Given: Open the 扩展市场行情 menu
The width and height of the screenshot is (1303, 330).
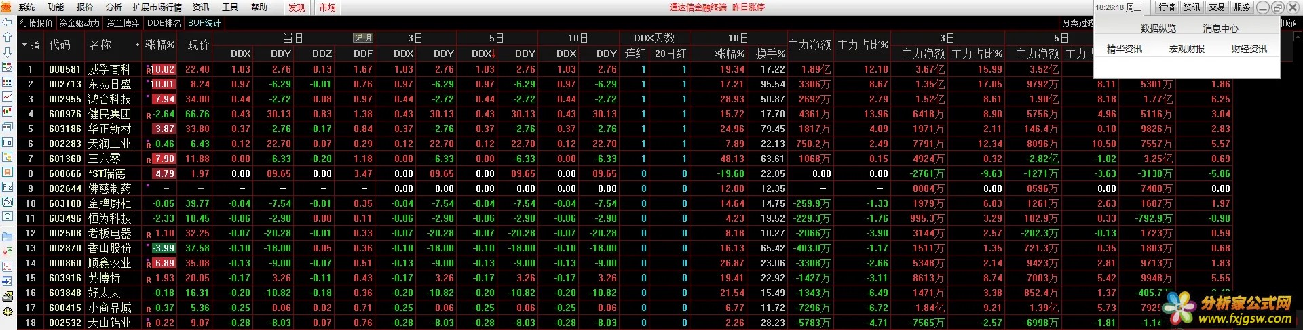Looking at the screenshot, I should tap(157, 7).
